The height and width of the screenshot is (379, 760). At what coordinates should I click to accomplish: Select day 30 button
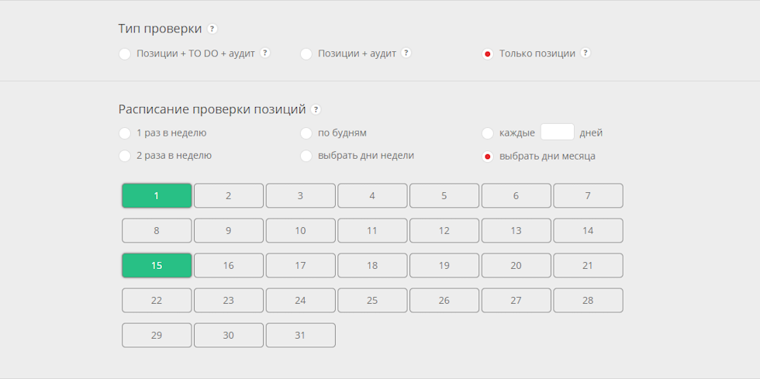[x=229, y=336]
